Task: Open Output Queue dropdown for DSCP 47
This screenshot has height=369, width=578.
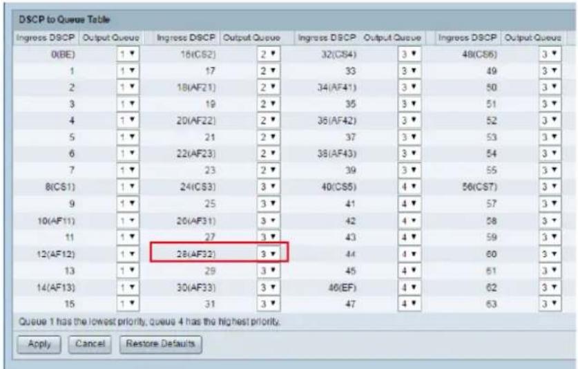Action: point(410,303)
